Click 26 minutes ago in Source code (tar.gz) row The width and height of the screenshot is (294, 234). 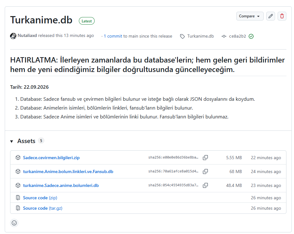click(266, 208)
